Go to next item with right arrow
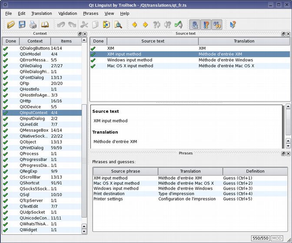The image size is (292, 243). 145,25
